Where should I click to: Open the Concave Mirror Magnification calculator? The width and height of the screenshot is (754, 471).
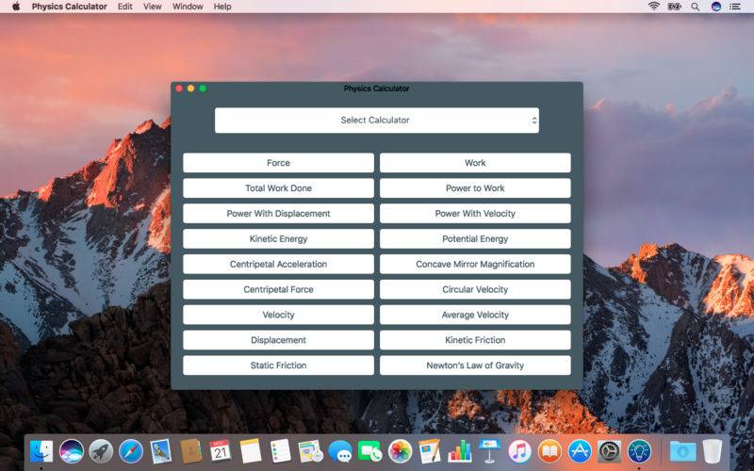click(475, 265)
